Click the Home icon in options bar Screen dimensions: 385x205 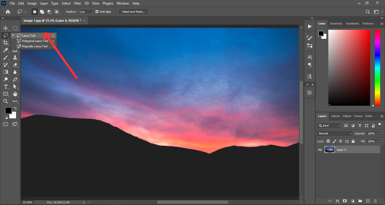pos(8,12)
